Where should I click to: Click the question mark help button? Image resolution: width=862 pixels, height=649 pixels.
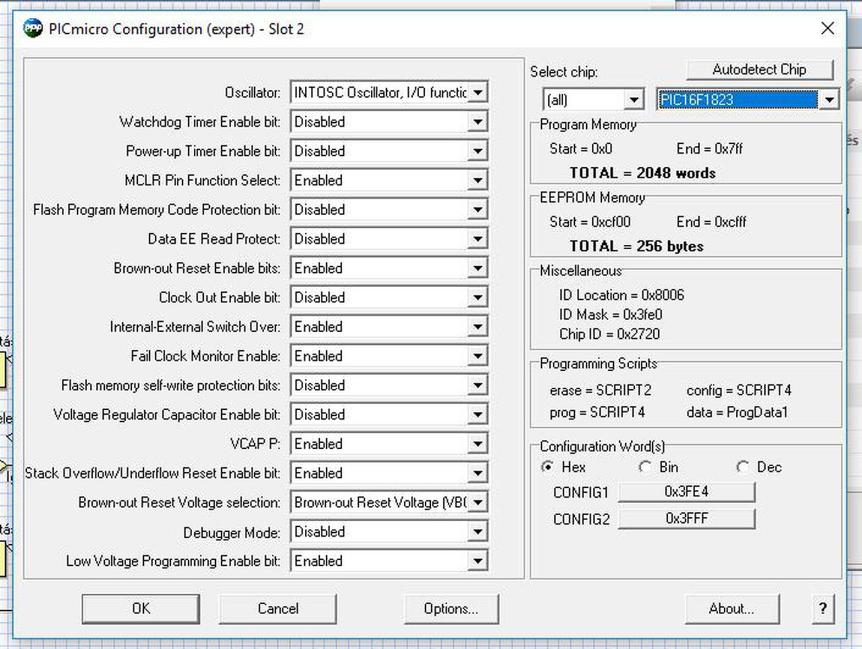point(822,609)
